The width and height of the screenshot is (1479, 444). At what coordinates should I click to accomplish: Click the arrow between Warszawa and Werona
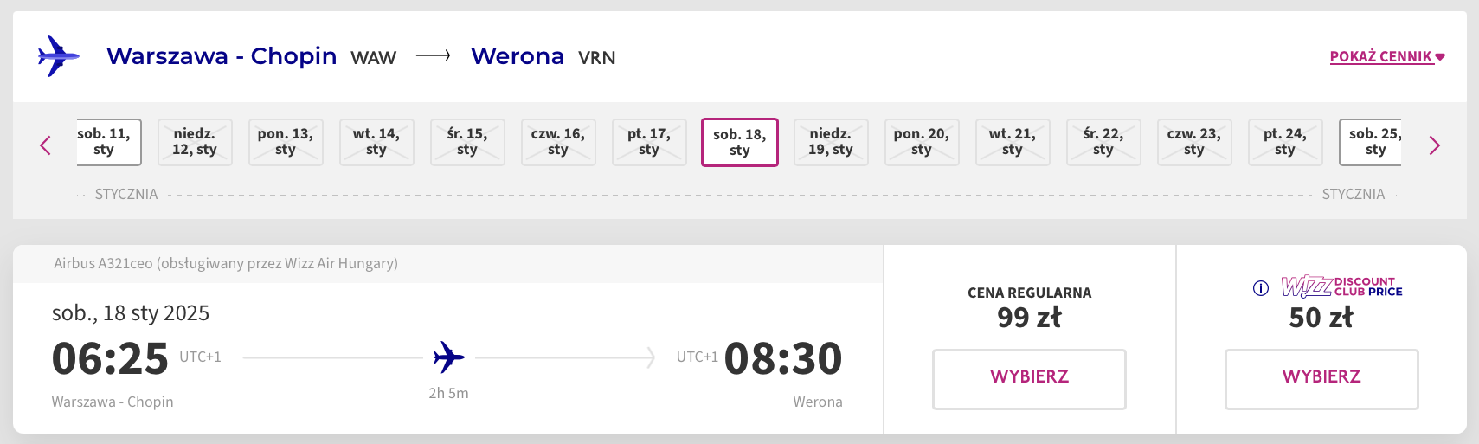click(x=433, y=56)
